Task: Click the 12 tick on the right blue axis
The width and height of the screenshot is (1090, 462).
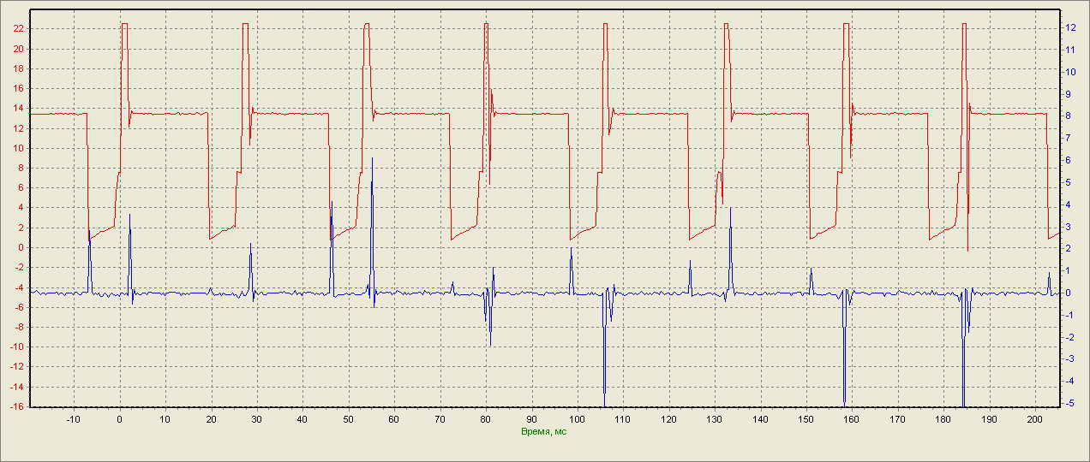Action: [1070, 28]
